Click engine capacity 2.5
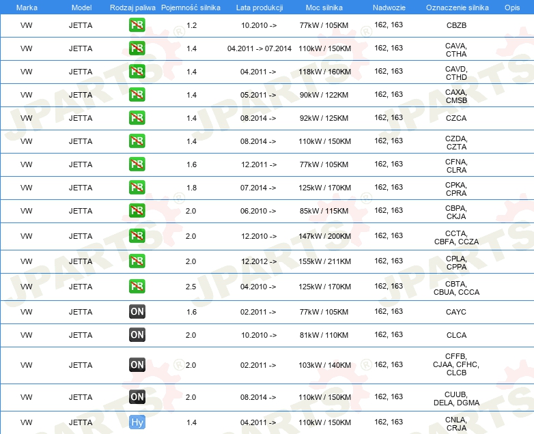The height and width of the screenshot is (434, 534). tap(191, 287)
